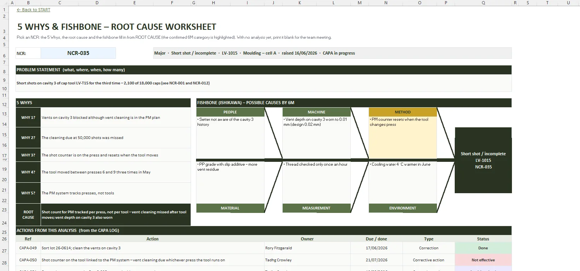
Task: Select owner Tadhg Crowley
Action: (x=307, y=260)
